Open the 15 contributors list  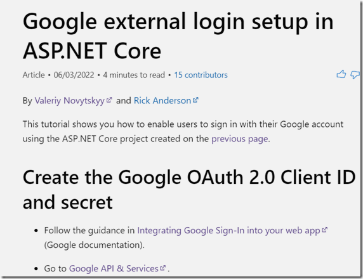[201, 75]
